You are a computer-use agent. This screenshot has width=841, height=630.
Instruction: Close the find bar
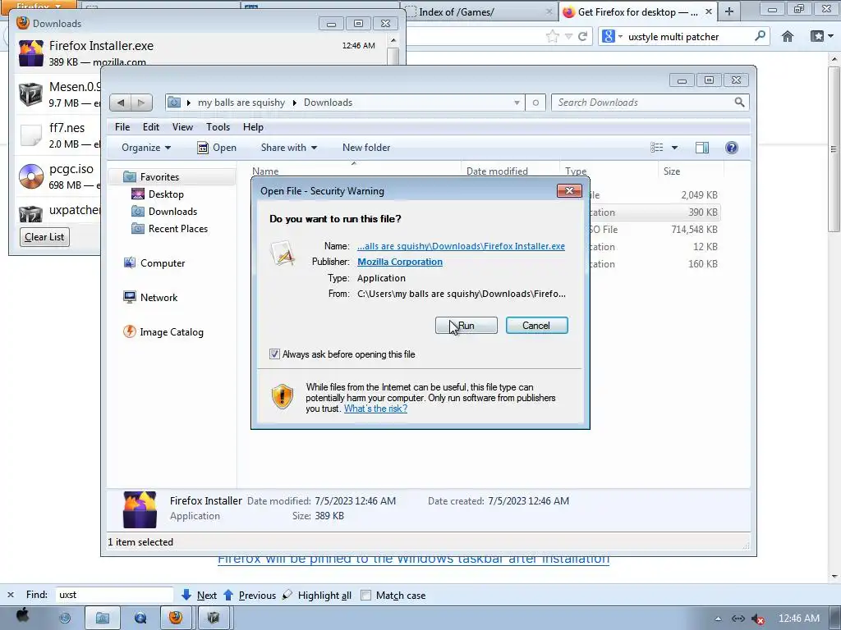10,595
